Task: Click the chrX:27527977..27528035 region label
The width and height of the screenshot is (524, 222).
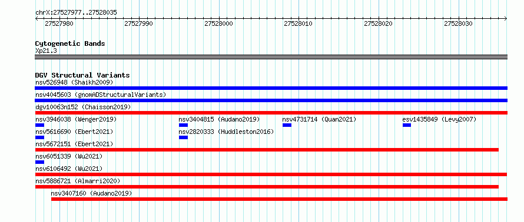Action: 76,13
